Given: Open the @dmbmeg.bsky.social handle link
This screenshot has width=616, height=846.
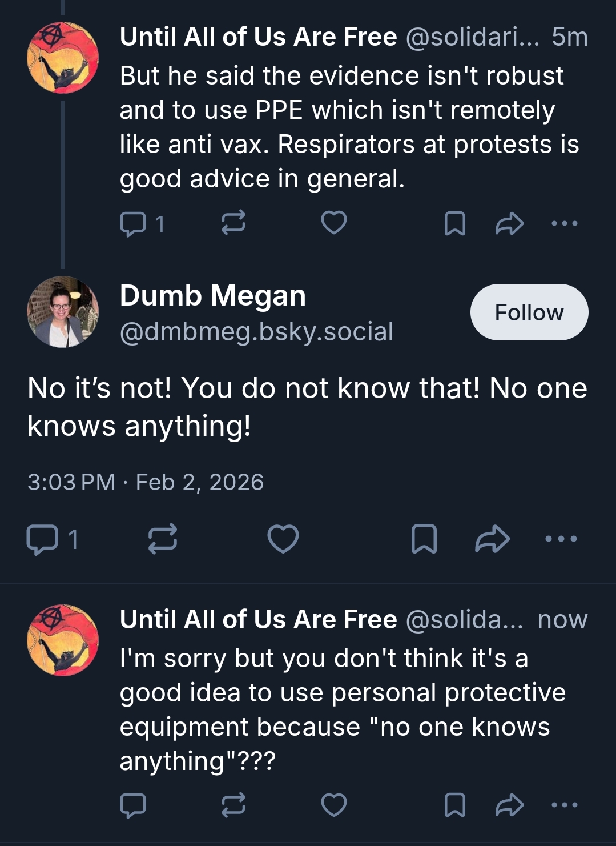Looking at the screenshot, I should click(x=256, y=332).
